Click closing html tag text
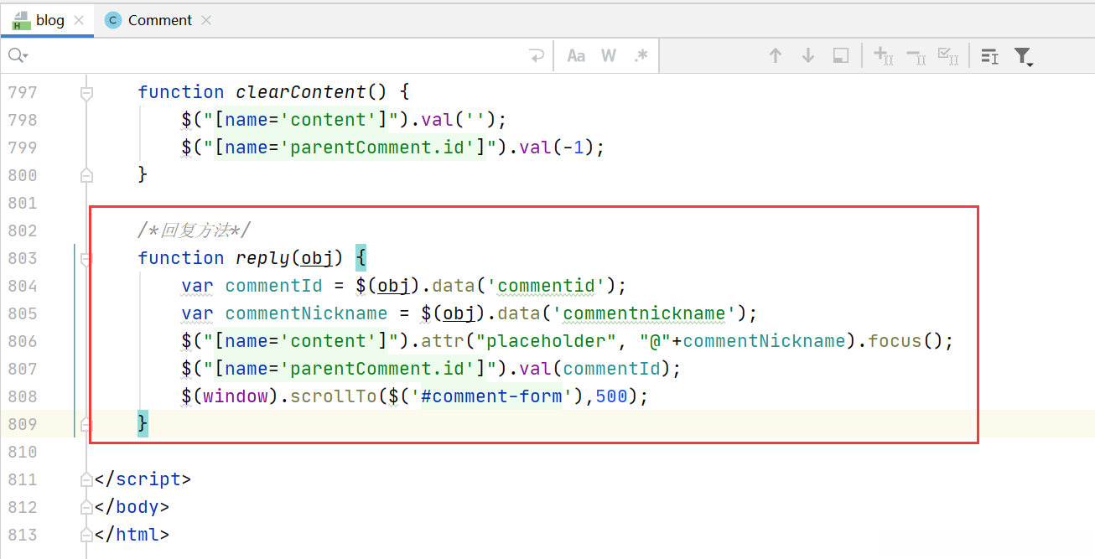Image resolution: width=1095 pixels, height=559 pixels. point(132,535)
